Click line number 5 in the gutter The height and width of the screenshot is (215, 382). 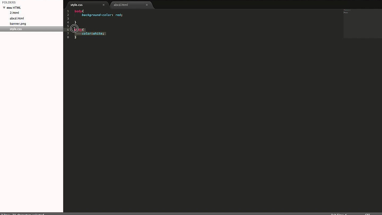tap(68, 26)
